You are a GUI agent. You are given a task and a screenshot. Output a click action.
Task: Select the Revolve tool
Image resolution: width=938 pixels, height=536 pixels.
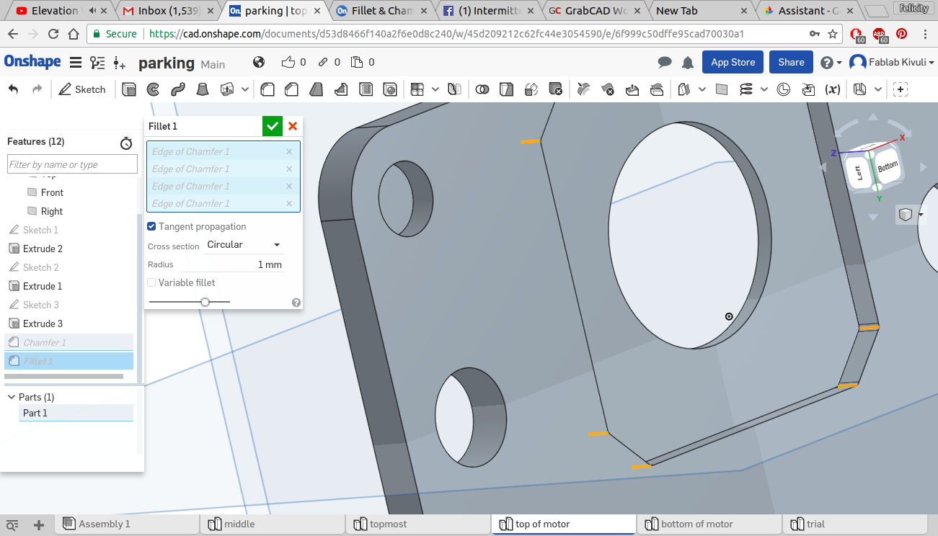[x=153, y=89]
